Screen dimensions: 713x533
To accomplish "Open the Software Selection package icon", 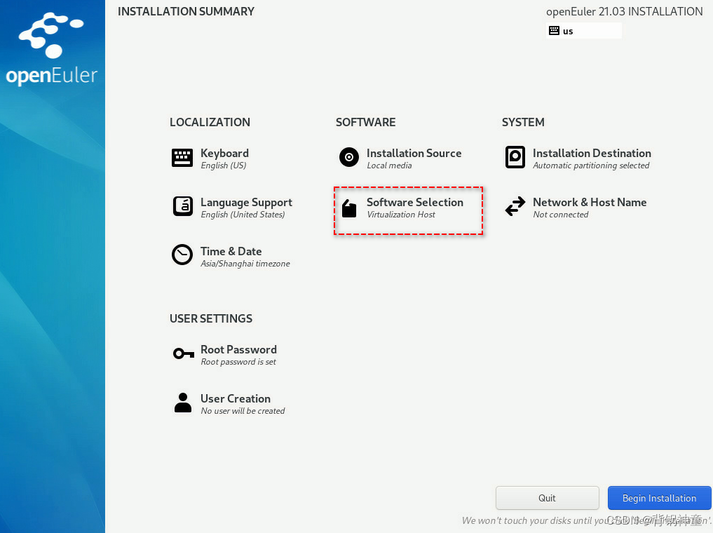I will [x=348, y=208].
